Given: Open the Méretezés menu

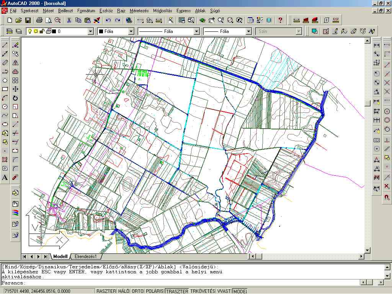Looking at the screenshot, I should pyautogui.click(x=139, y=11).
